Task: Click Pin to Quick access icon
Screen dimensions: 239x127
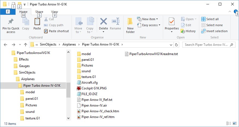Action: [11, 22]
